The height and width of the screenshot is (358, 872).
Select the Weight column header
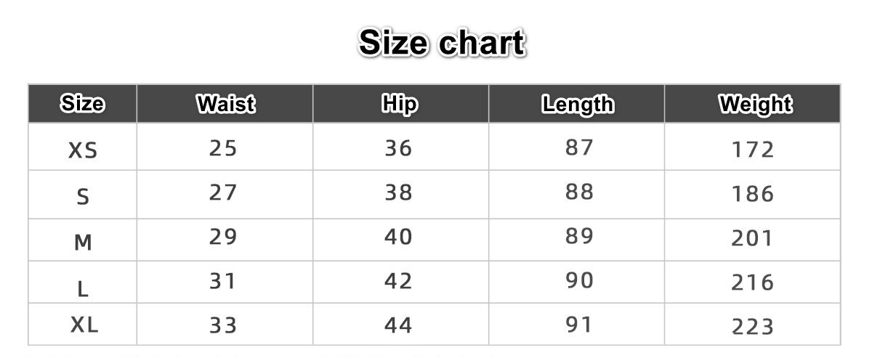tap(755, 105)
